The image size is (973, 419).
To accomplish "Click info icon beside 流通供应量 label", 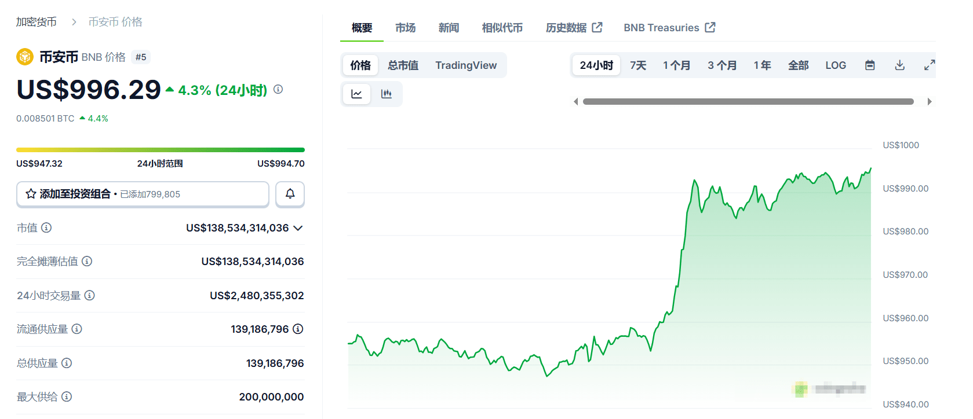I will coord(76,329).
